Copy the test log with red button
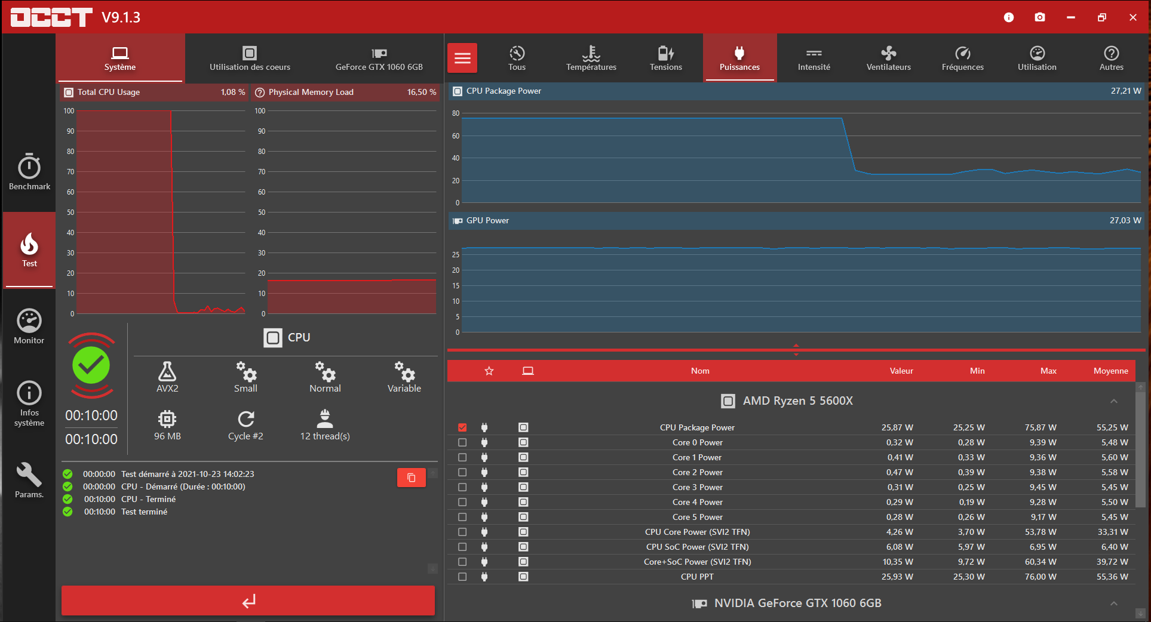Image resolution: width=1151 pixels, height=622 pixels. [x=412, y=478]
